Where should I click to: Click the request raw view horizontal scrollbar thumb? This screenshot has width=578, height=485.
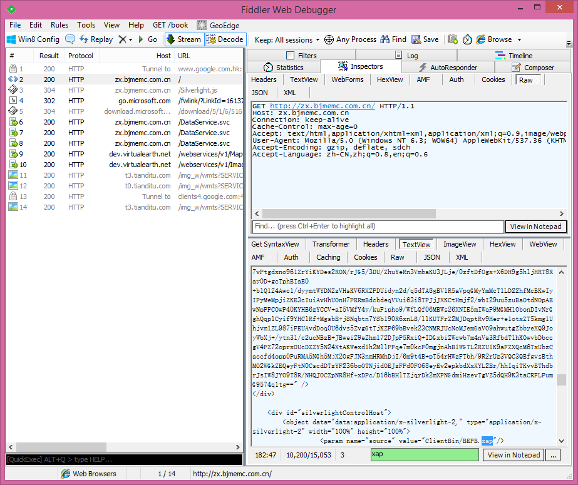tap(349, 213)
